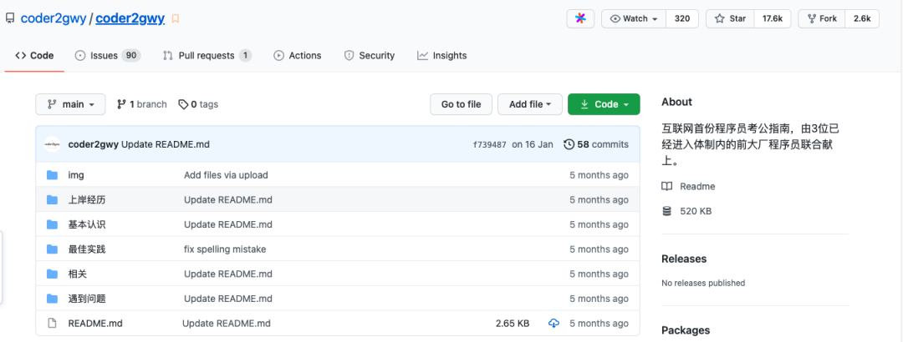Image resolution: width=903 pixels, height=342 pixels.
Task: Click the 相关 folder icon
Action: click(53, 274)
